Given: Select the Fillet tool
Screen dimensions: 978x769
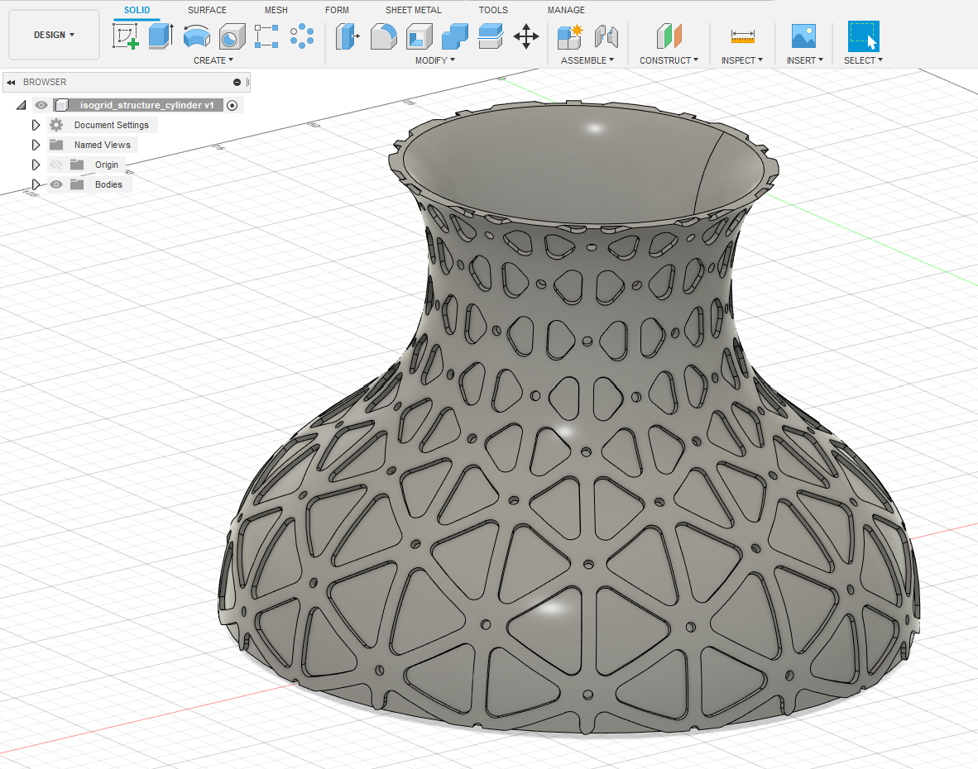Looking at the screenshot, I should pos(384,36).
